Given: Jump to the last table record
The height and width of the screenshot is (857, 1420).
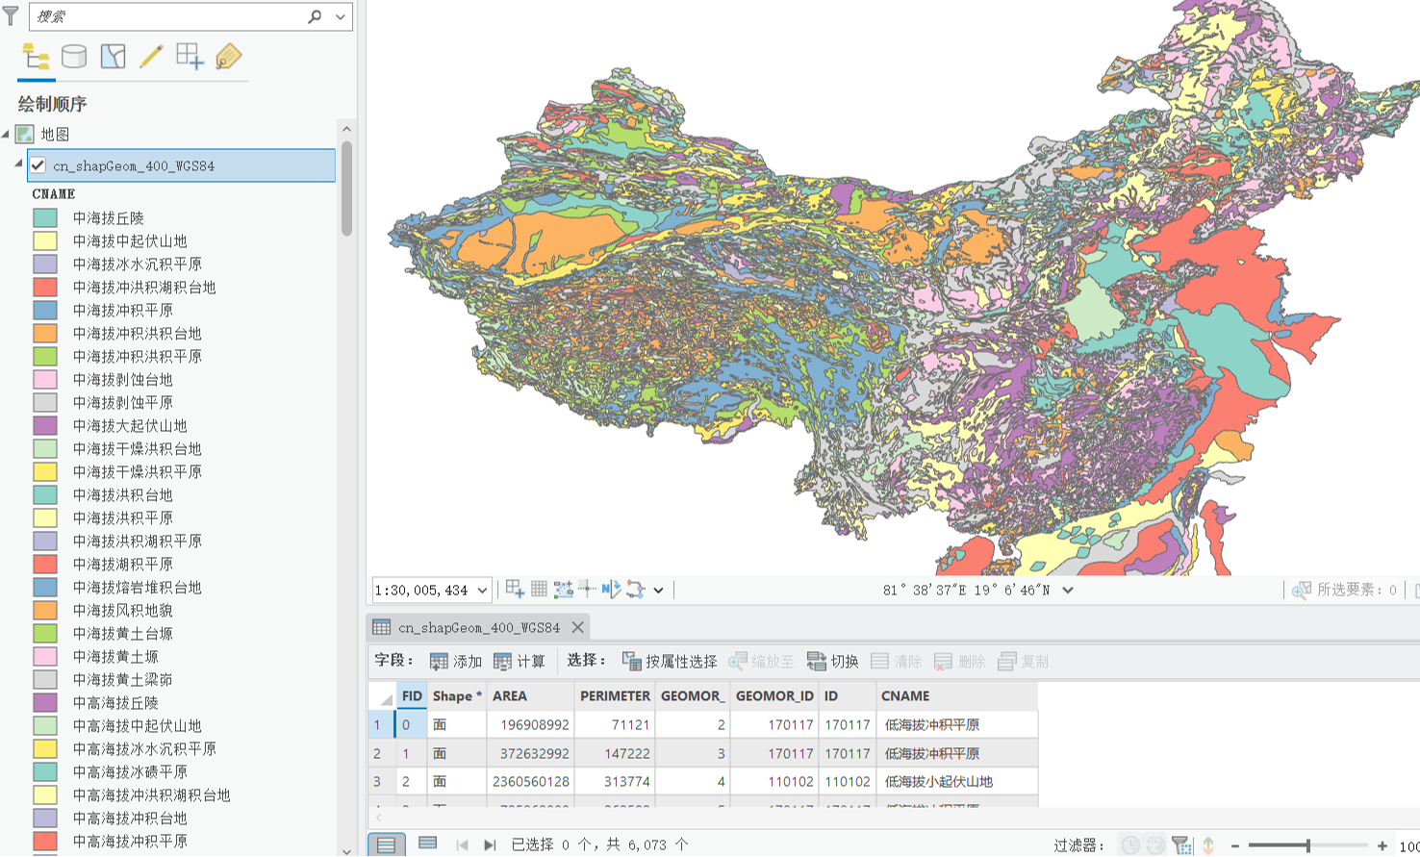Looking at the screenshot, I should [490, 844].
